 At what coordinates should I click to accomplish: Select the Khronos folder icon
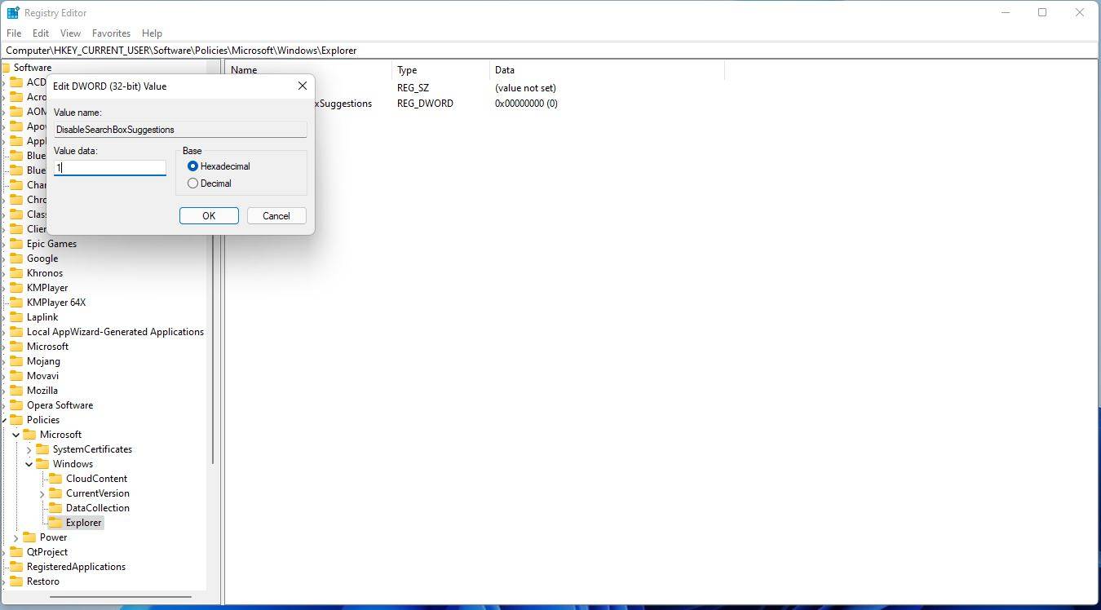point(18,272)
